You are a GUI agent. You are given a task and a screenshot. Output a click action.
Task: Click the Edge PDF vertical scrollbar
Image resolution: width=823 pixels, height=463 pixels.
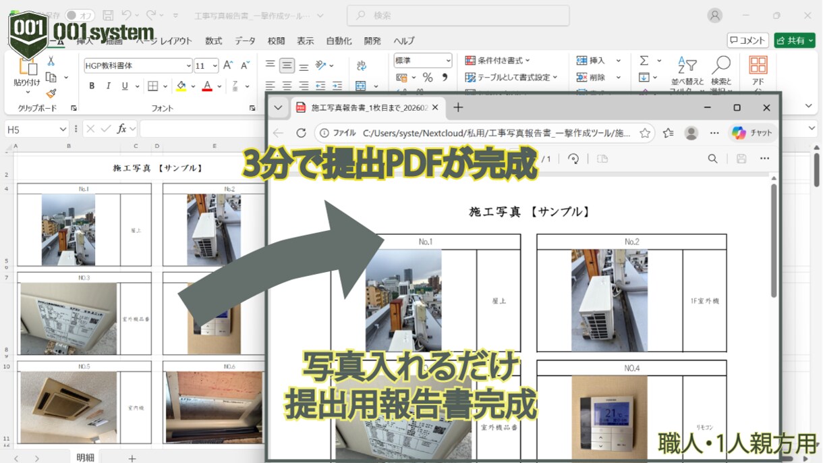774,240
